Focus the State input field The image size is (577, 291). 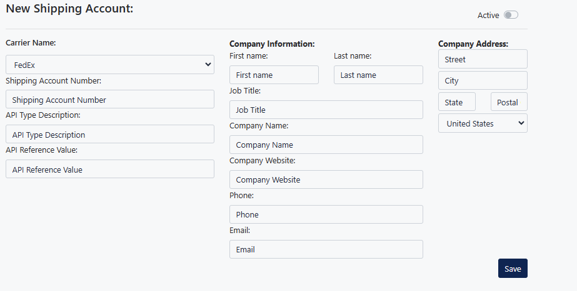click(457, 102)
